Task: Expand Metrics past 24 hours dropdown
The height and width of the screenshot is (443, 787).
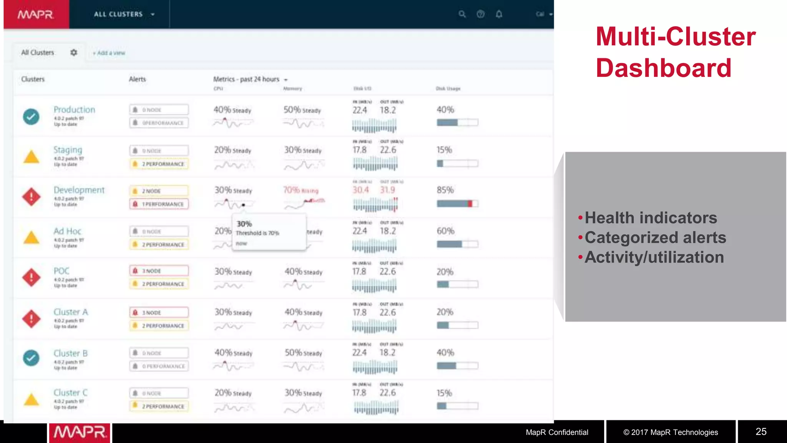Action: tap(251, 79)
